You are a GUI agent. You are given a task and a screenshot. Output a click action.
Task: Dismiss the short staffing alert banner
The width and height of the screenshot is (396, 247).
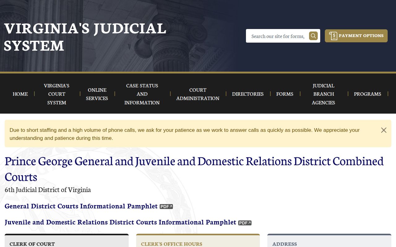384,130
